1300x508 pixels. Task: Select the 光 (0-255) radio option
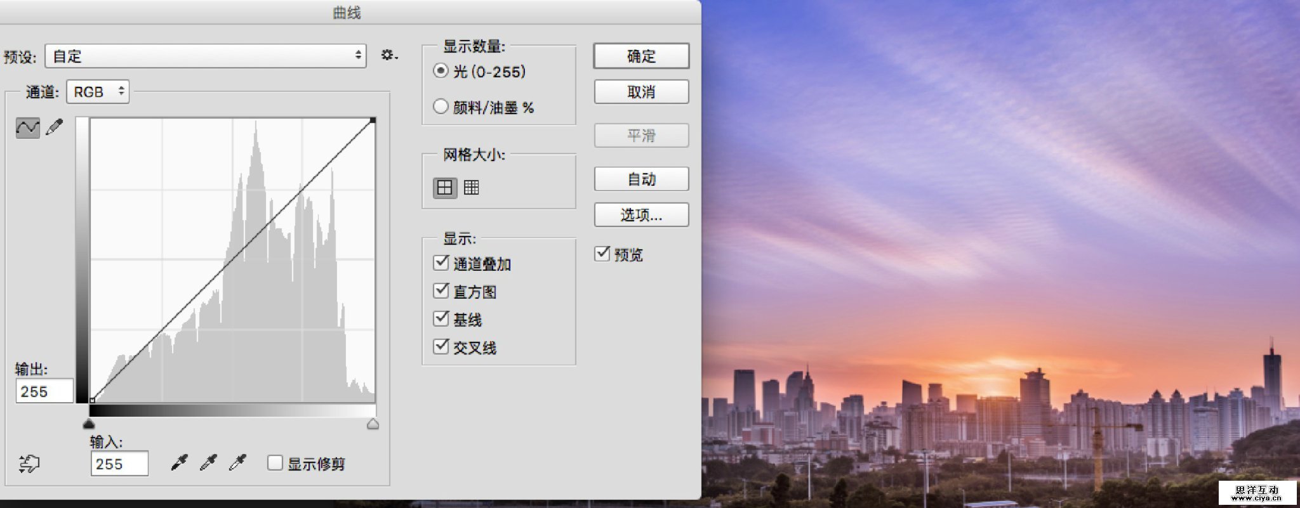(441, 71)
